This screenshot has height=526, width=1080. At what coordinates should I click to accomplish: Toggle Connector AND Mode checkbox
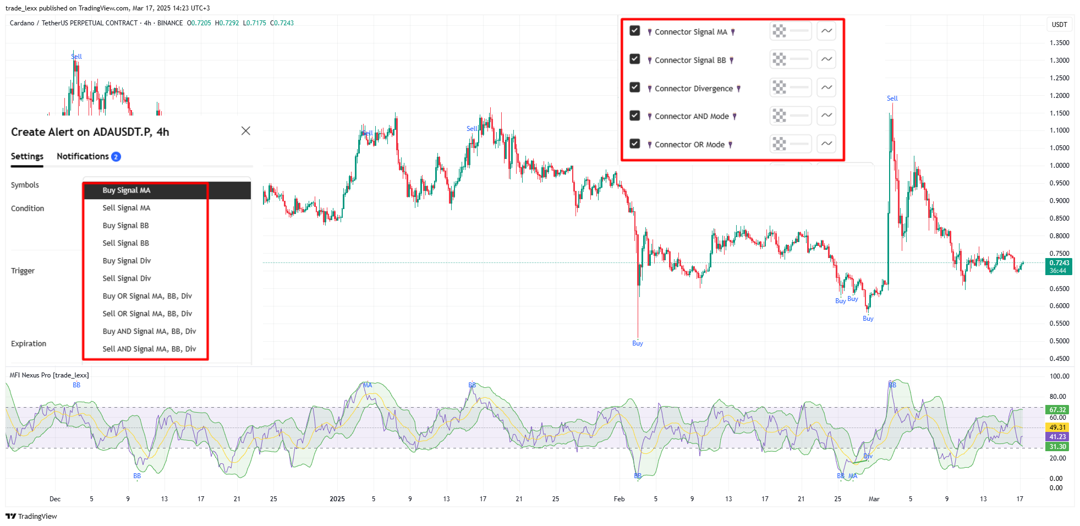pyautogui.click(x=635, y=115)
